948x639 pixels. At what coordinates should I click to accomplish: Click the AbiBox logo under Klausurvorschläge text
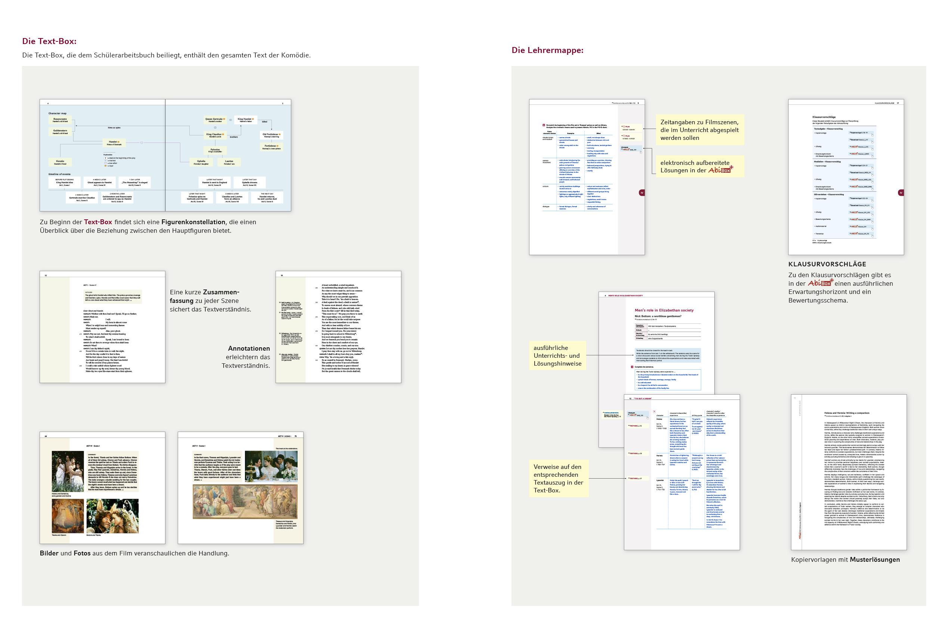click(x=820, y=283)
